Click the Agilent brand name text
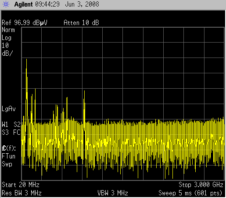Screen dimensions: 226x198 point(23,4)
